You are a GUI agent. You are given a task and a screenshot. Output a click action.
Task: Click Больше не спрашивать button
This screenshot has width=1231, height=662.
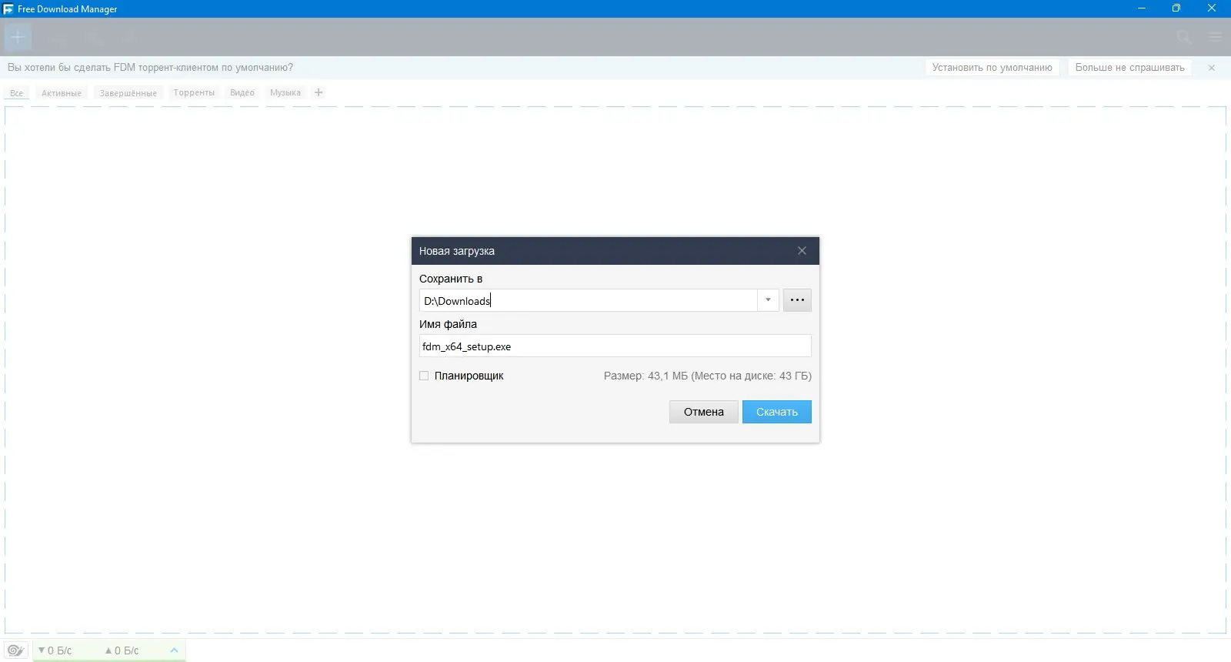[1129, 68]
